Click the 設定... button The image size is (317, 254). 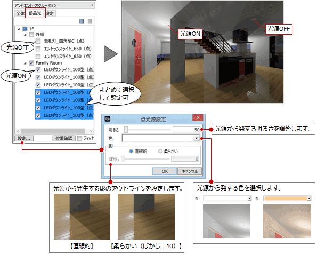[24, 138]
